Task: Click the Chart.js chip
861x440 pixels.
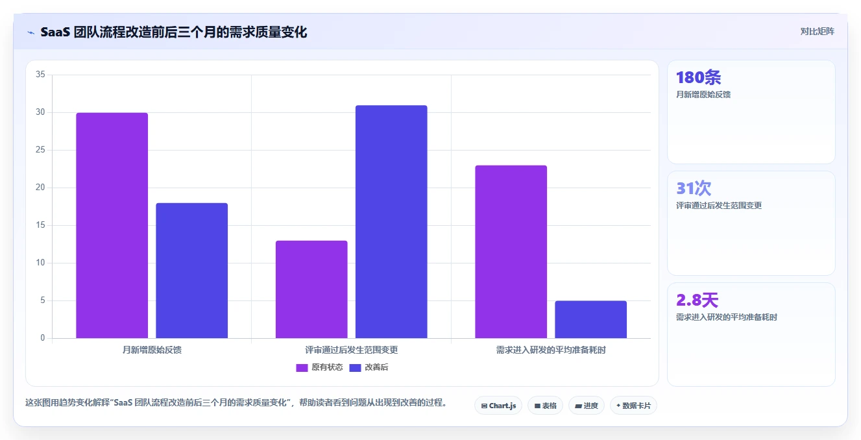Action: click(x=498, y=406)
